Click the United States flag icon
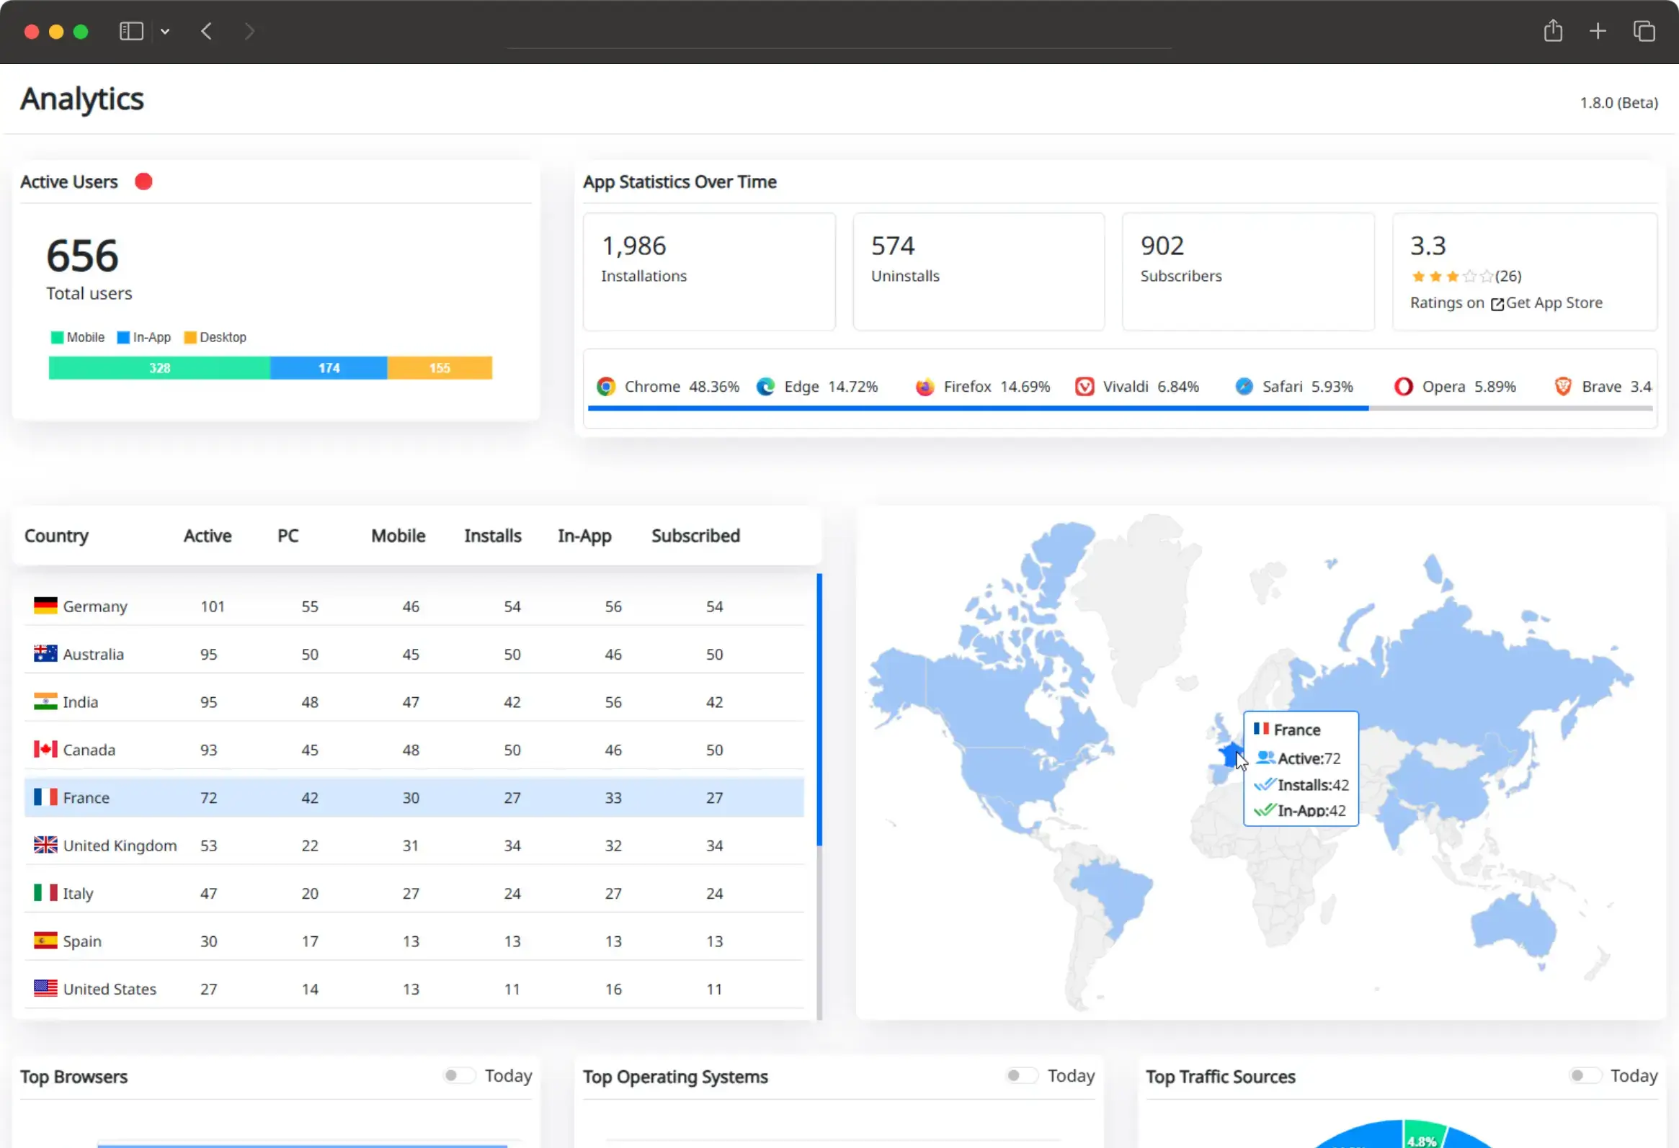Screen dimensions: 1679x1148 click(x=45, y=987)
